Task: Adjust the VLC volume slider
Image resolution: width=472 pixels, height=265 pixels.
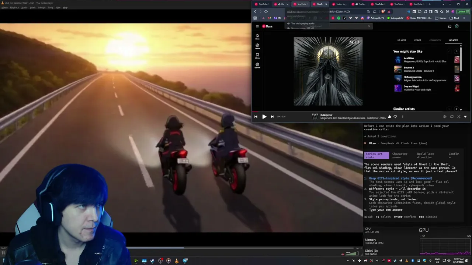Action: pyautogui.click(x=353, y=253)
